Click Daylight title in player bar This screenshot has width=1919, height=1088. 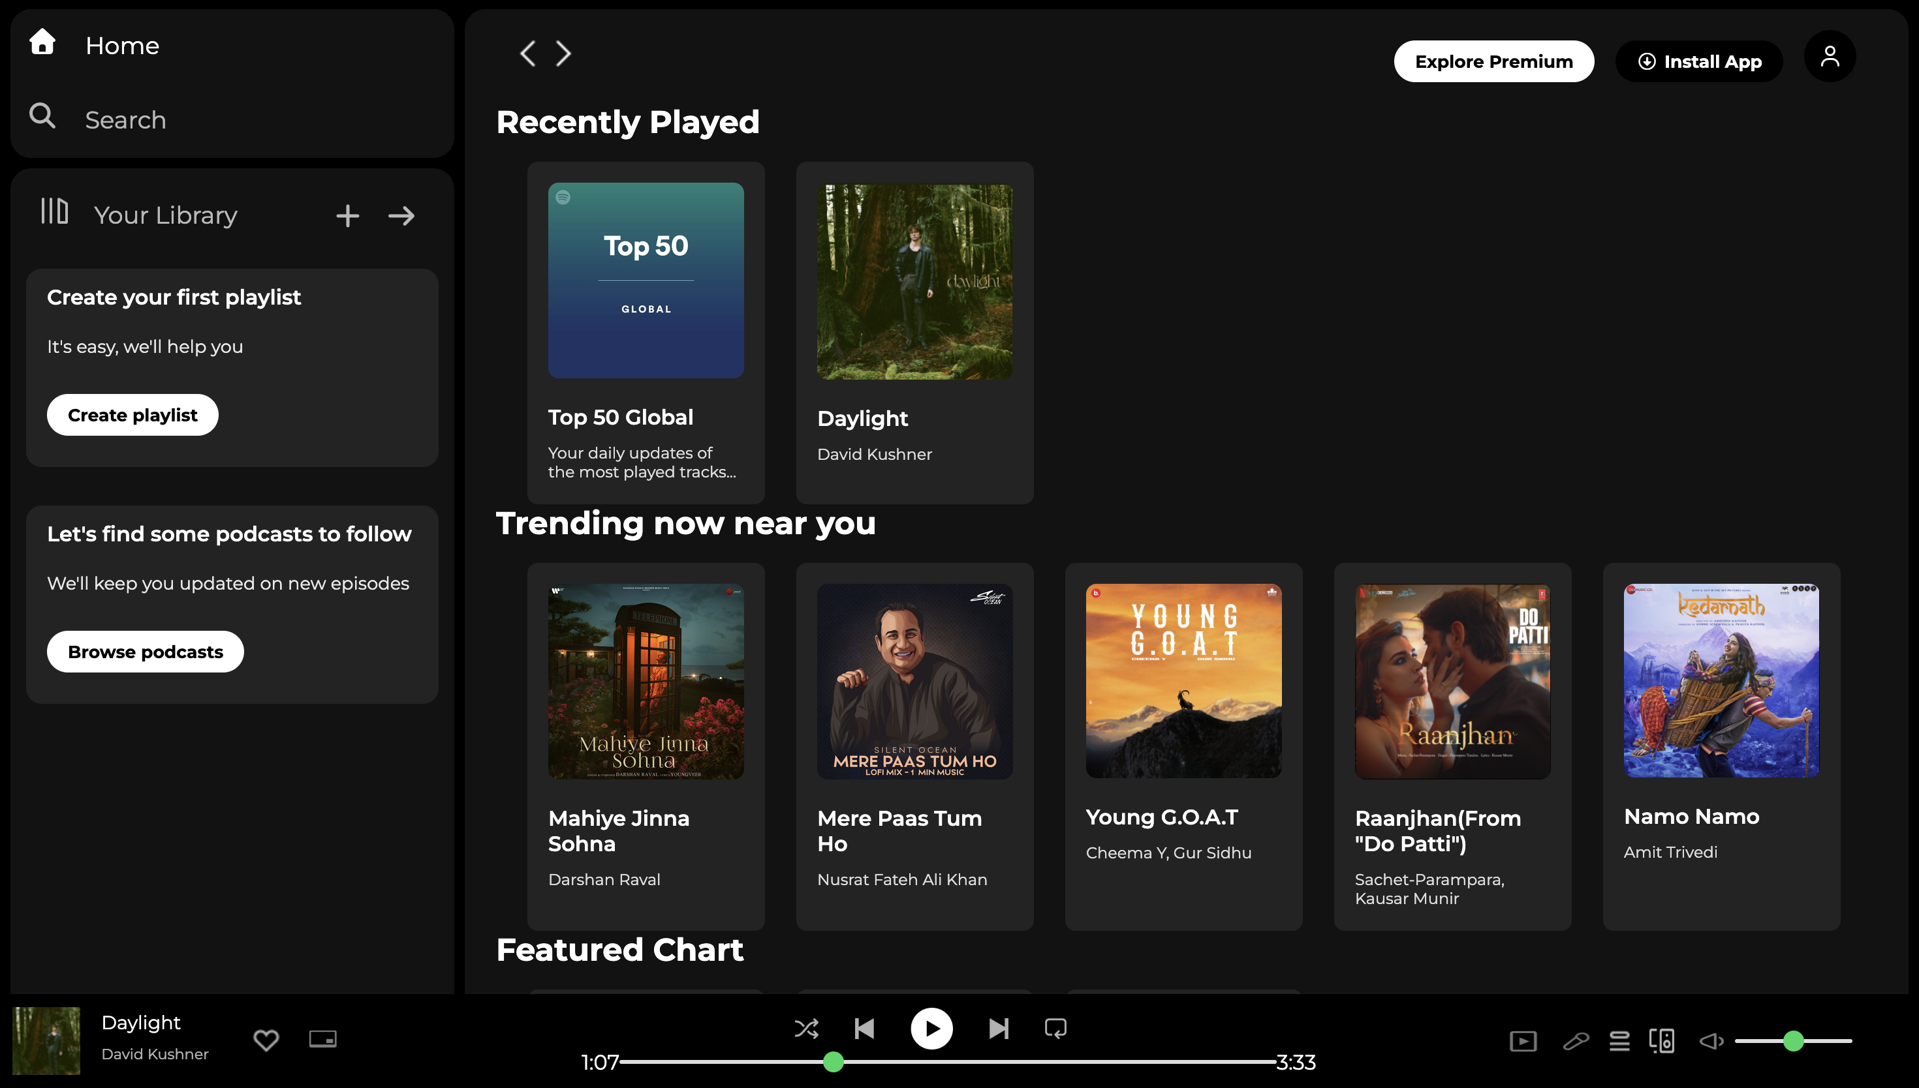point(140,1023)
